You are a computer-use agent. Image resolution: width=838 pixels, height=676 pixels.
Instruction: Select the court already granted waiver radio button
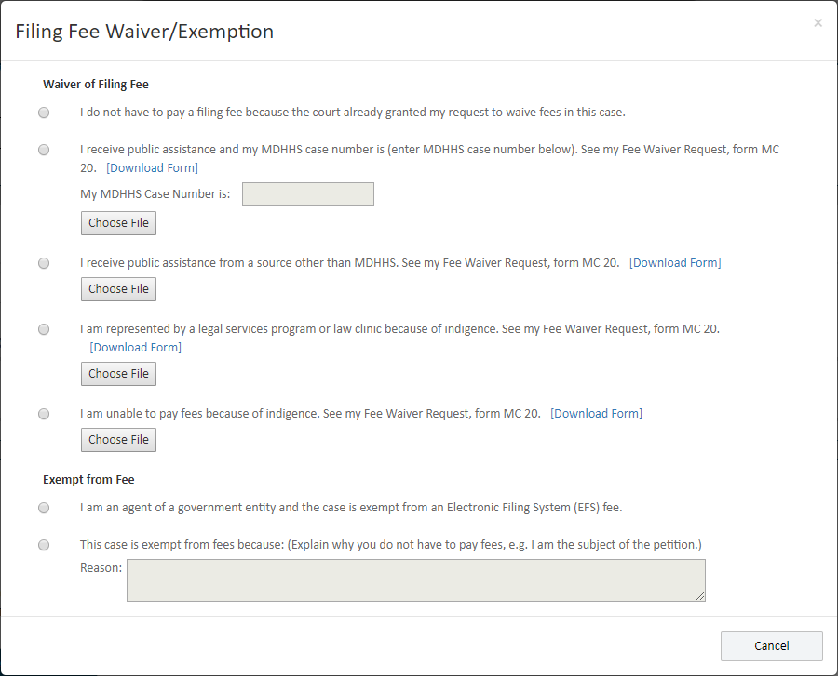click(x=43, y=112)
